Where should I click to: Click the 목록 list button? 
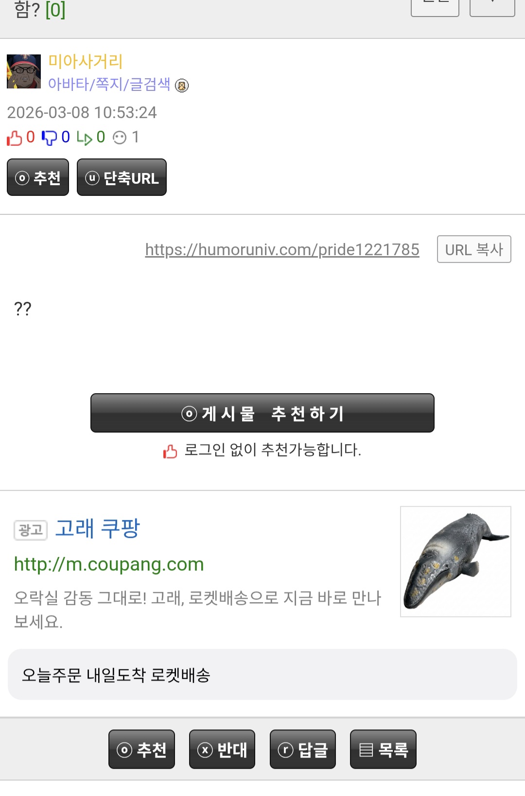383,749
